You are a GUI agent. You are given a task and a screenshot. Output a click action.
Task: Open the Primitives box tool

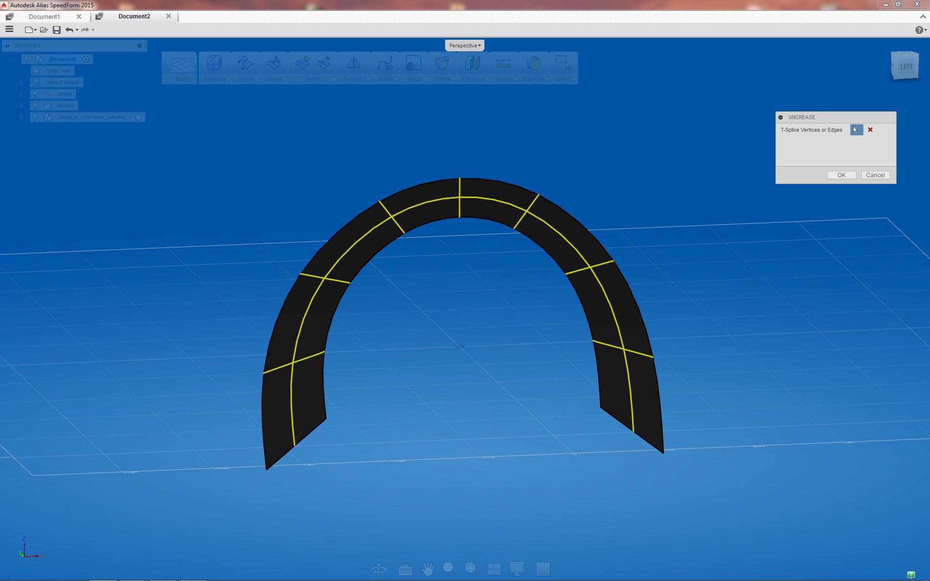[x=215, y=63]
